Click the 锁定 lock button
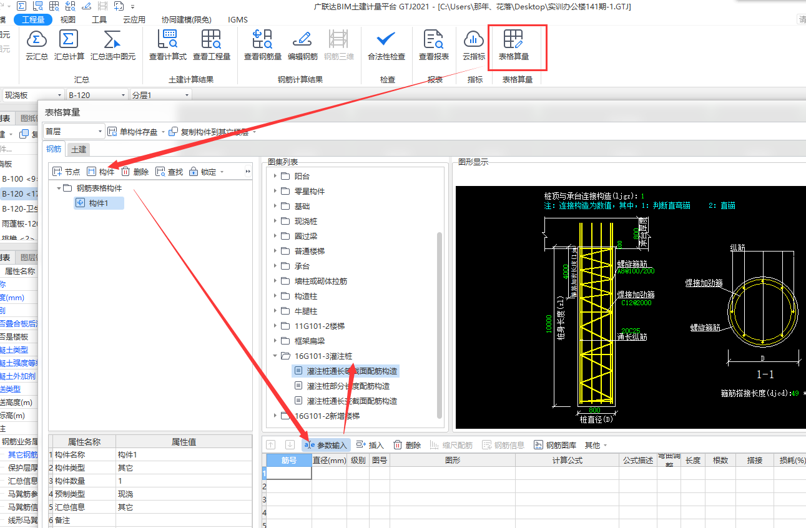Image resolution: width=806 pixels, height=528 pixels. pyautogui.click(x=202, y=172)
